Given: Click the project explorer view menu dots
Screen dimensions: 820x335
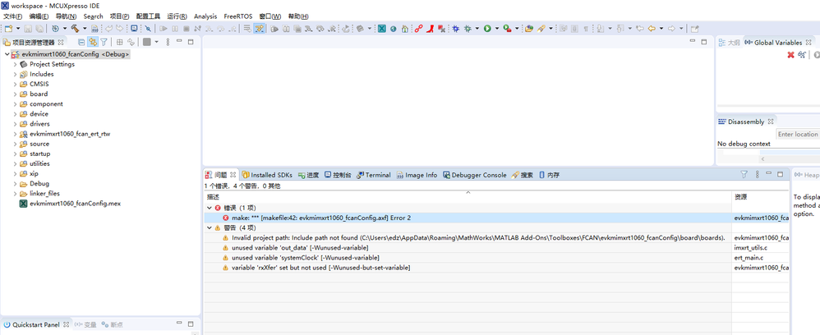Looking at the screenshot, I should (x=168, y=42).
